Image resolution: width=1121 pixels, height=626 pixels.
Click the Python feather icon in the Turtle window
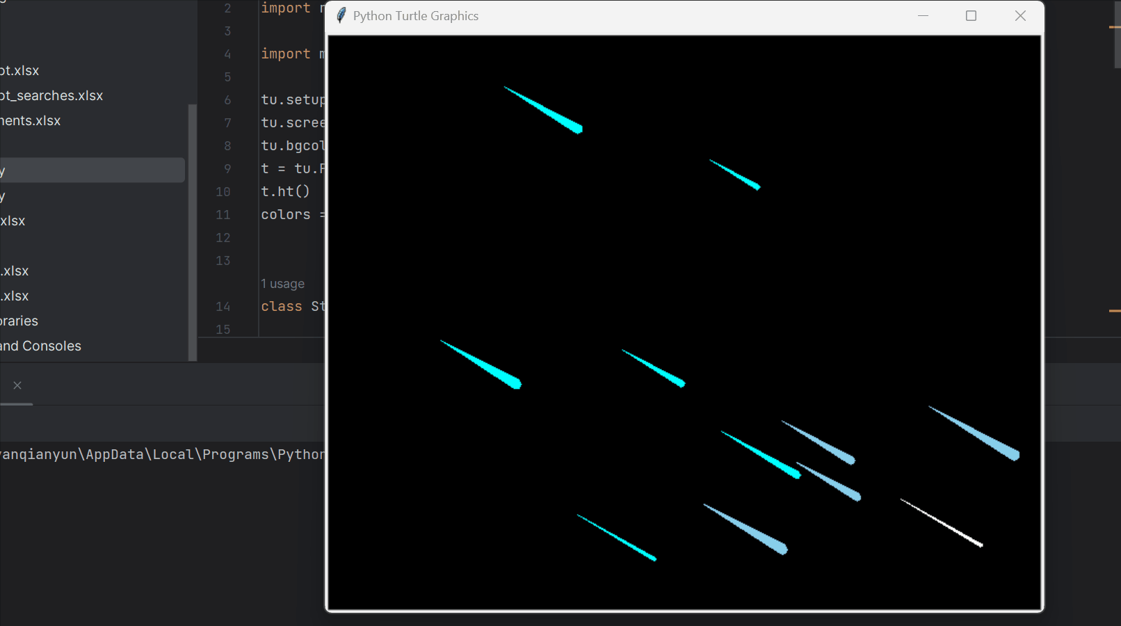pos(340,15)
